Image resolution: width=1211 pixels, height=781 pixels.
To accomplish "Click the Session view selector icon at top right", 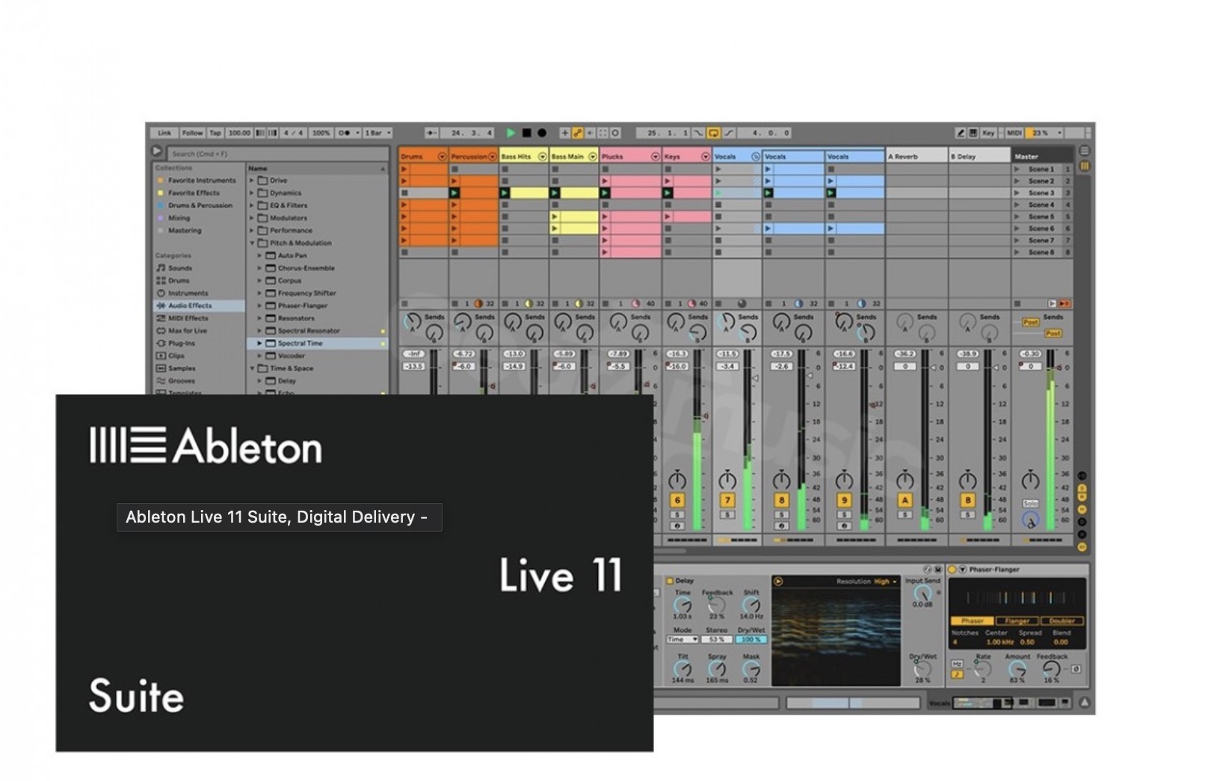I will [1084, 151].
